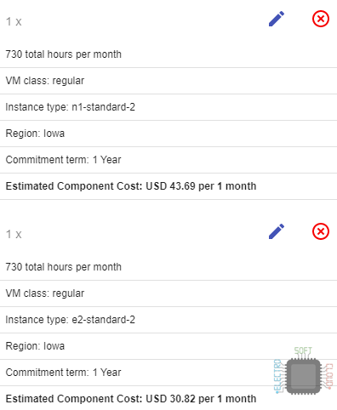337x410 pixels.
Task: Remove the n1-standard-2 estimate with the red X
Action: click(x=321, y=19)
